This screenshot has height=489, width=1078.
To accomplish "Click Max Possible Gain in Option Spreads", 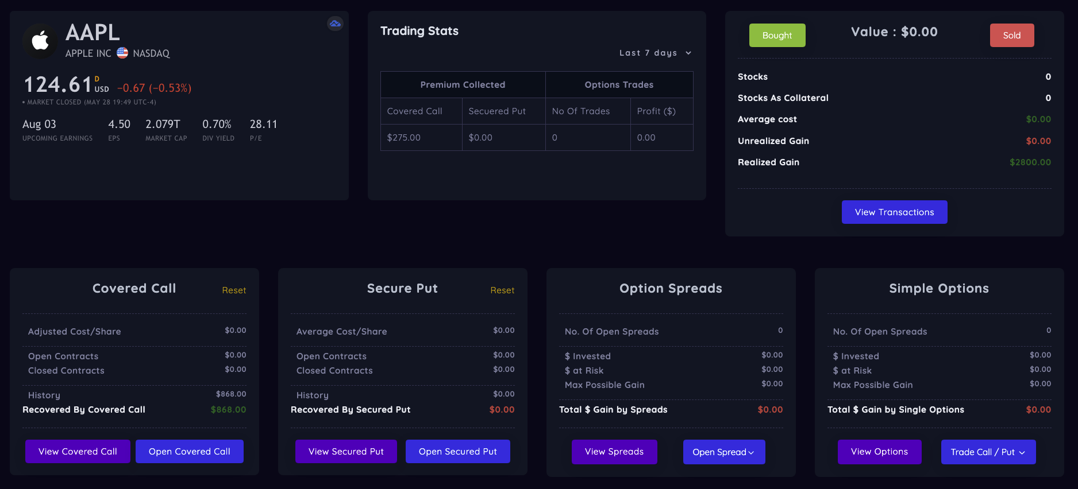I will pyautogui.click(x=605, y=385).
